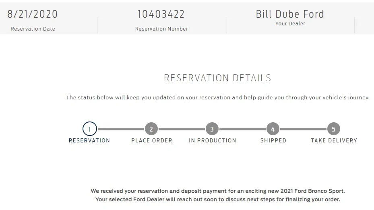Select the step 4 circle marker
Viewport: 374px width, 210px height.
click(x=273, y=129)
